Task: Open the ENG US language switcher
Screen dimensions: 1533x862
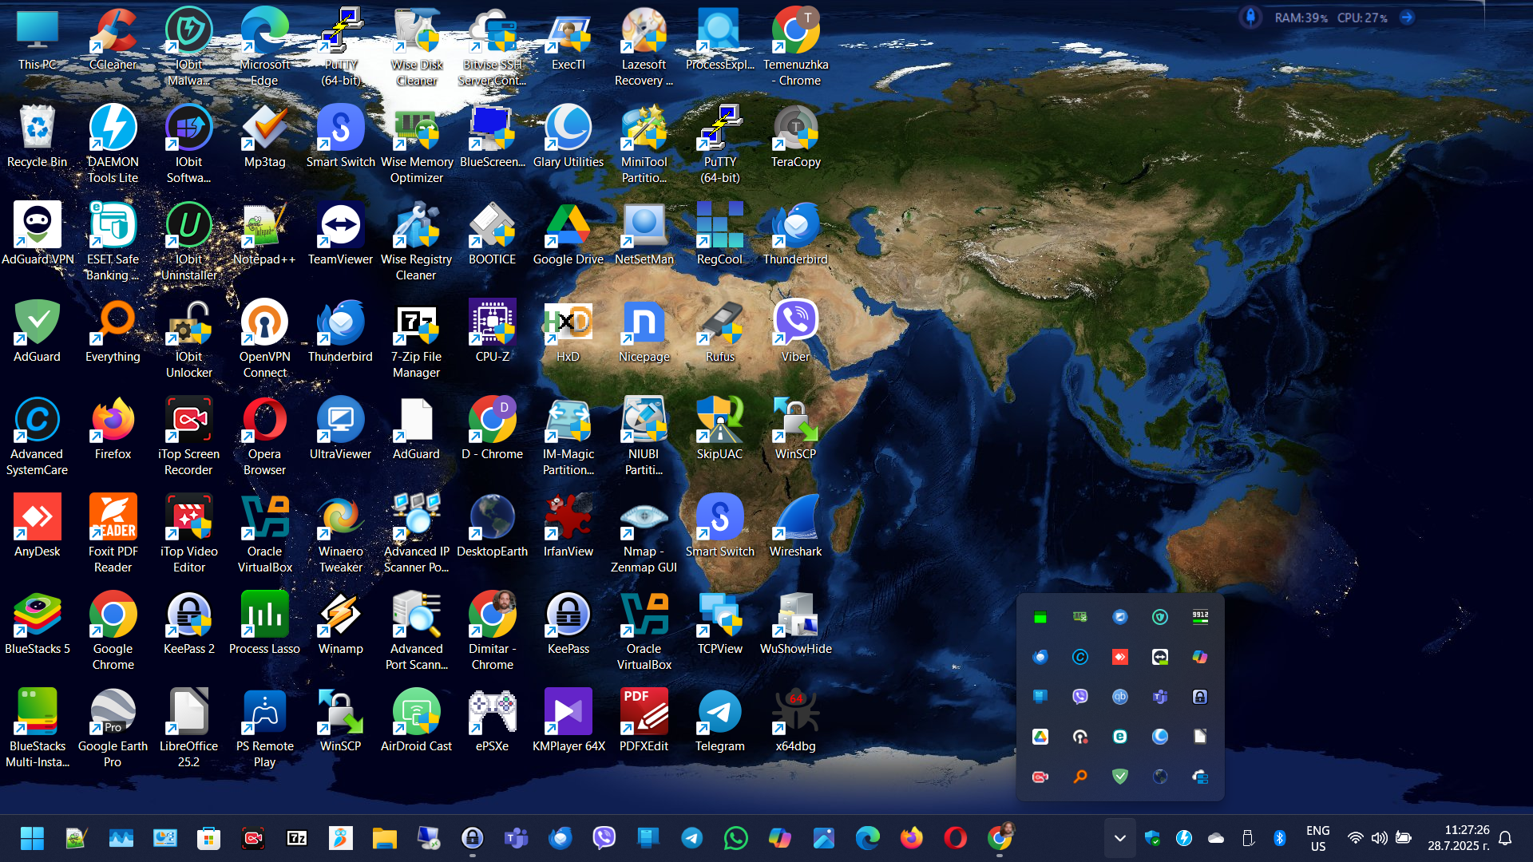Action: pyautogui.click(x=1318, y=838)
